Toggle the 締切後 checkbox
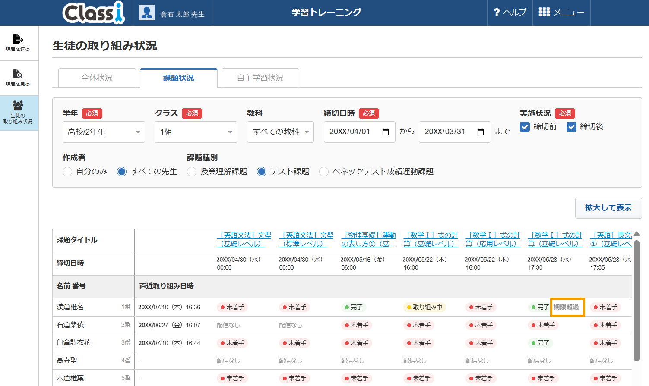Viewport: 649px width, 386px height. point(571,127)
